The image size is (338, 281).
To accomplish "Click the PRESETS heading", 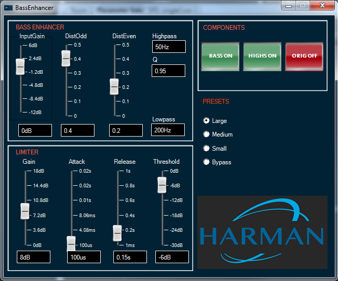I will pos(216,102).
